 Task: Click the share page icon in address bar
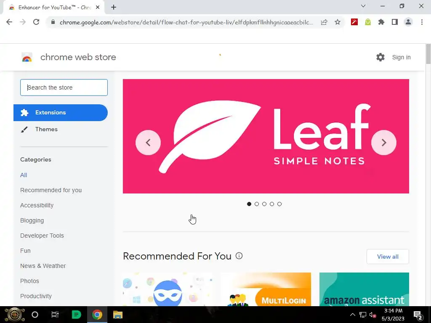[324, 22]
